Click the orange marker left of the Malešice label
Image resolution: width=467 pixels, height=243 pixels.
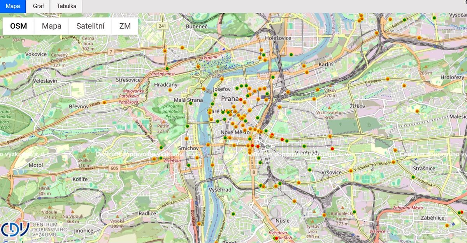[x=417, y=111]
